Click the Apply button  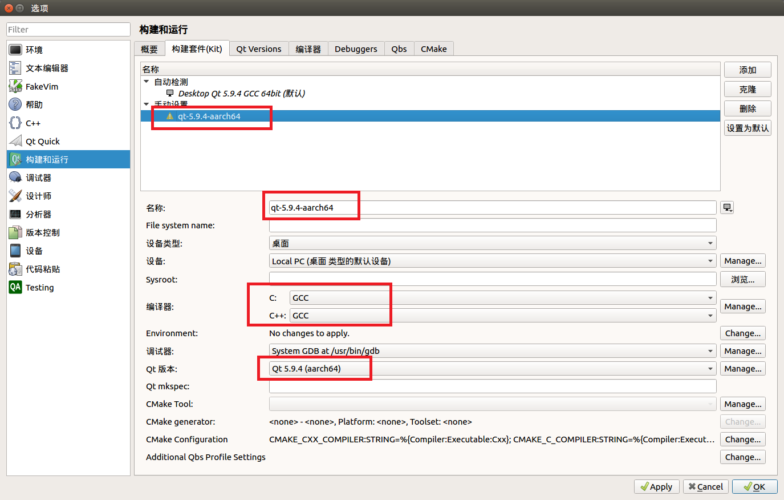[x=656, y=487]
